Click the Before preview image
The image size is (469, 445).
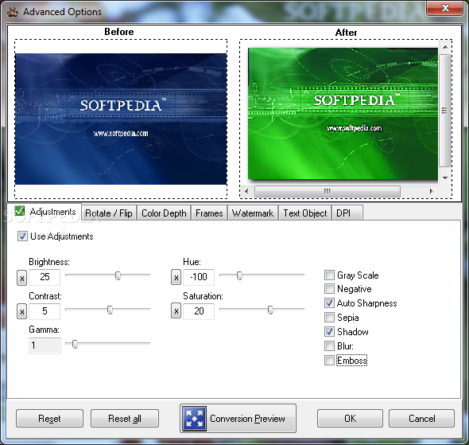click(121, 119)
